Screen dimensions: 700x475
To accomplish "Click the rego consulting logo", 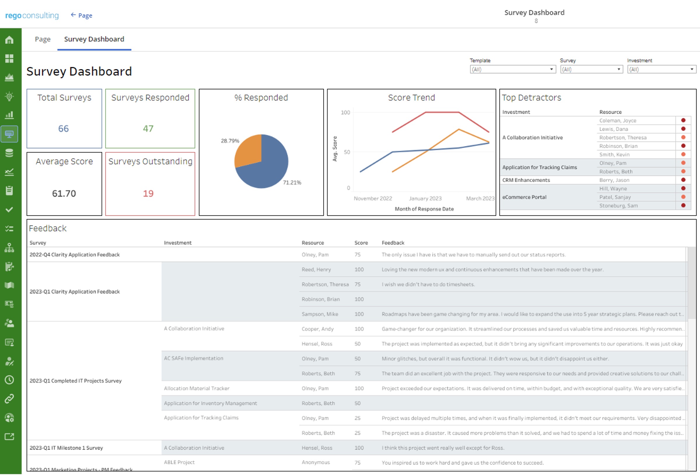I will (32, 15).
